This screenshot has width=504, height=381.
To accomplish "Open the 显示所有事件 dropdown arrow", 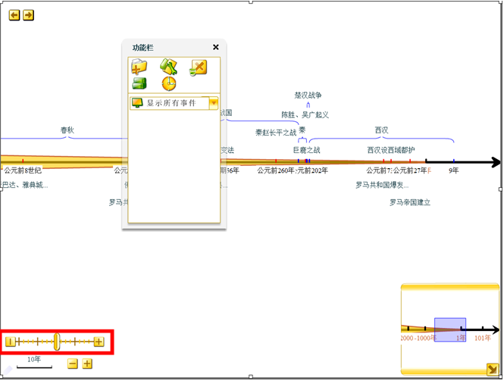I will coord(214,102).
